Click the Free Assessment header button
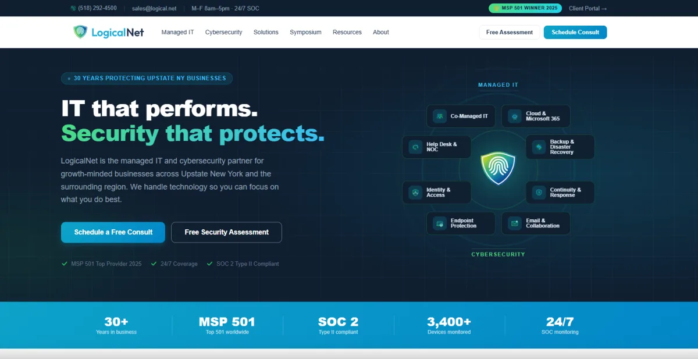The height and width of the screenshot is (359, 698). (509, 32)
